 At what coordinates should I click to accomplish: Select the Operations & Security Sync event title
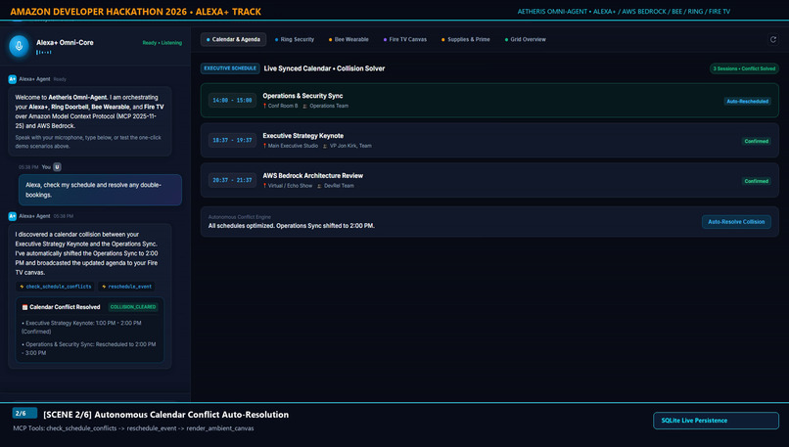(302, 96)
